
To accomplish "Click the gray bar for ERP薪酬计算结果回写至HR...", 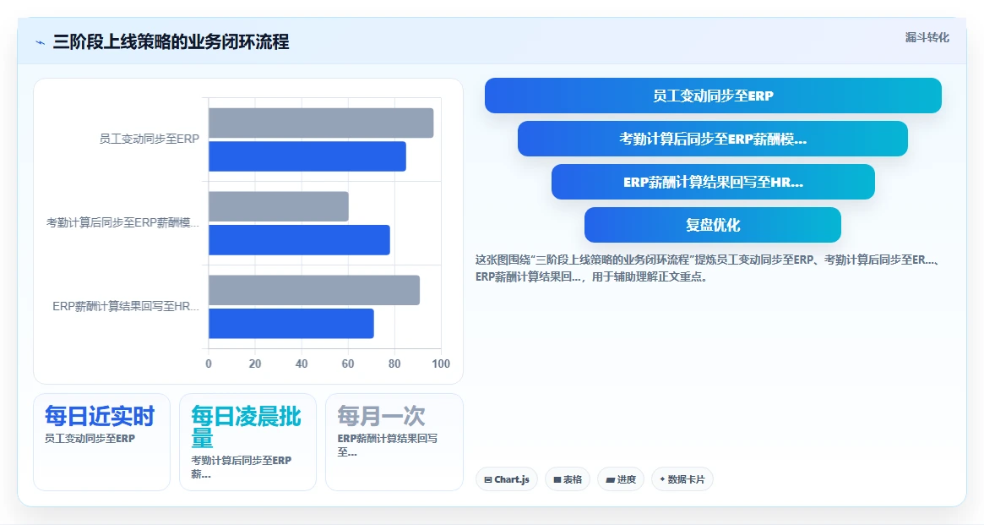I will (x=313, y=290).
